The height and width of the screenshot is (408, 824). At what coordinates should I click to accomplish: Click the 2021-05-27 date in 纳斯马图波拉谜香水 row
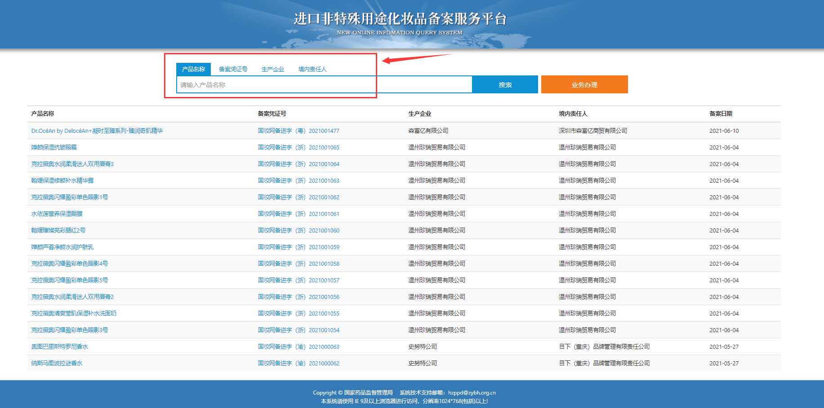(724, 363)
